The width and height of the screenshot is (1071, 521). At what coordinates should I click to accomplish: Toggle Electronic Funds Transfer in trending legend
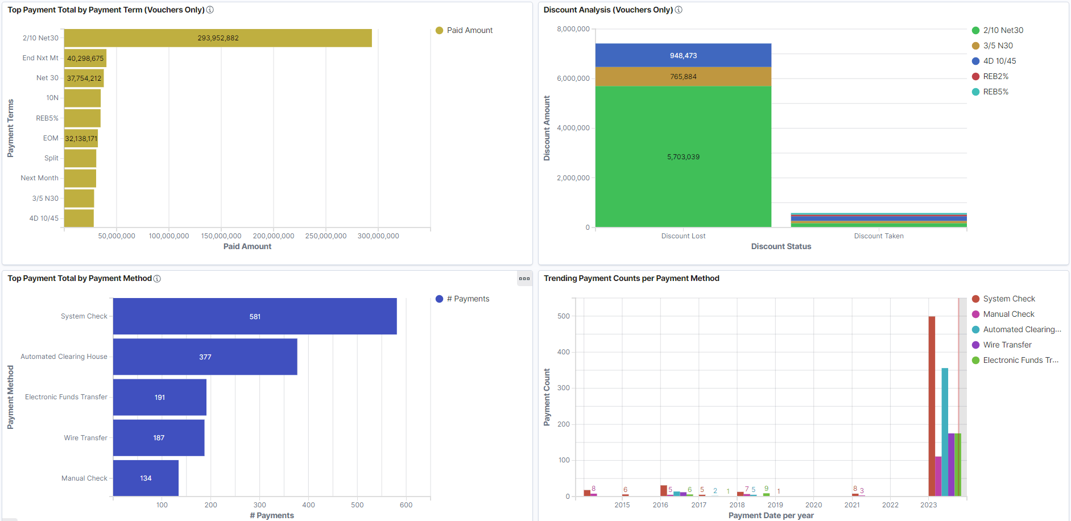click(1016, 359)
